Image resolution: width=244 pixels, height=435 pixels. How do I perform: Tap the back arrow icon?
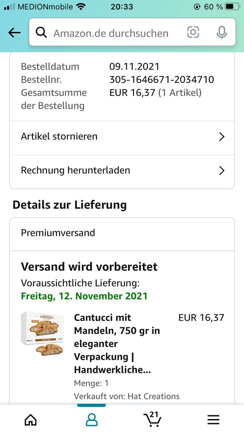(14, 33)
